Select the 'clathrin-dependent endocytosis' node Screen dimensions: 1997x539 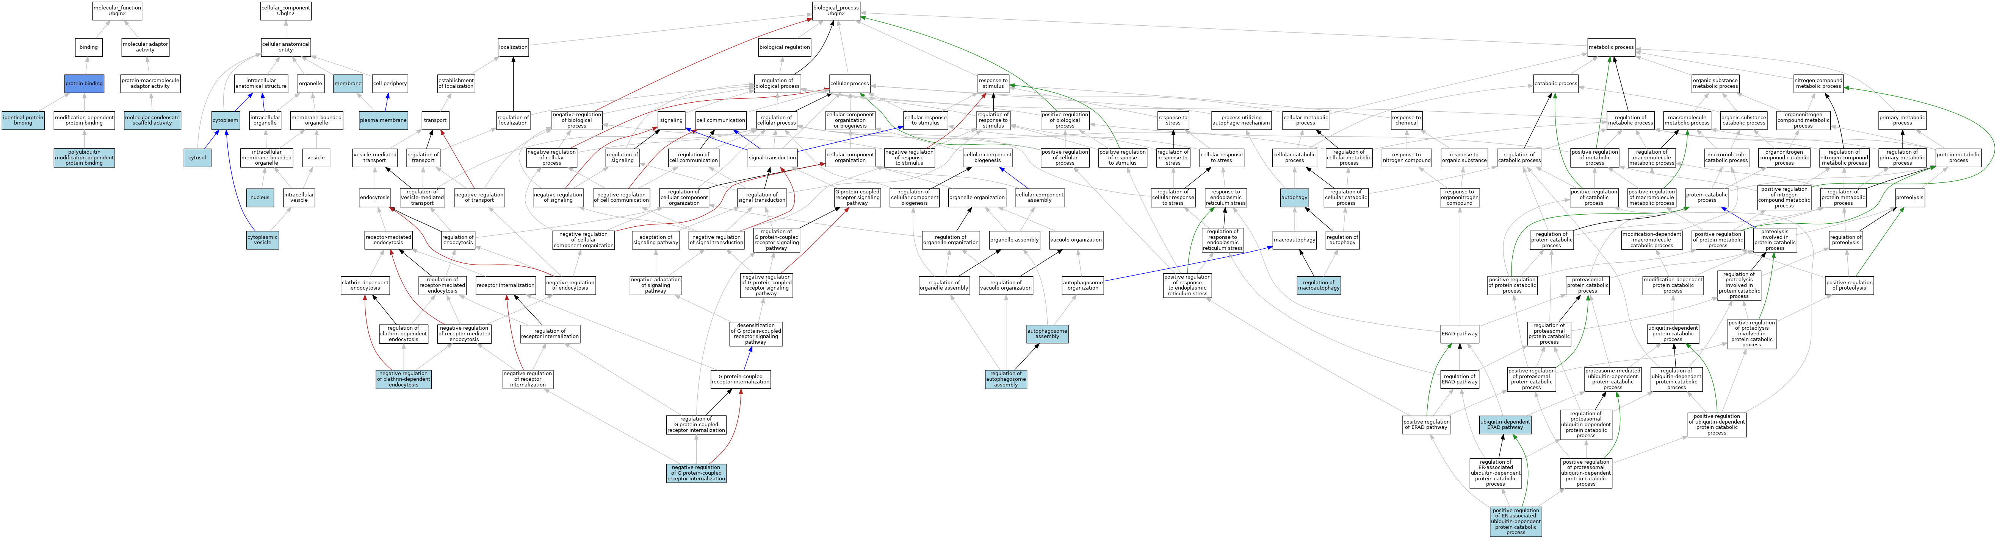[x=365, y=286]
